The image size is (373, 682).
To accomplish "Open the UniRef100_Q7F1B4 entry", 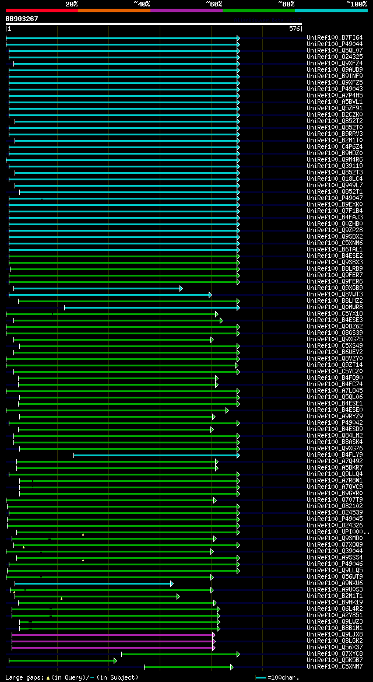I will point(335,211).
